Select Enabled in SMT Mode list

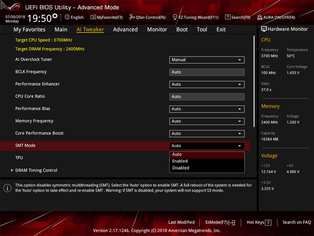click(207, 161)
